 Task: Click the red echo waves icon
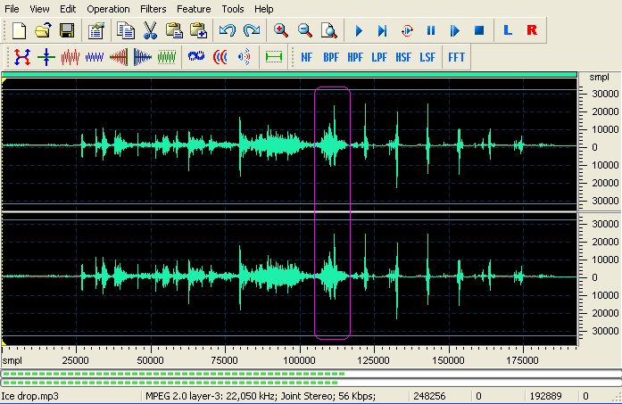(220, 57)
